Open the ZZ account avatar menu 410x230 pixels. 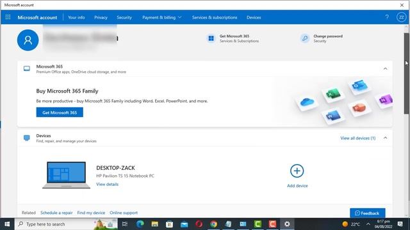click(x=401, y=17)
